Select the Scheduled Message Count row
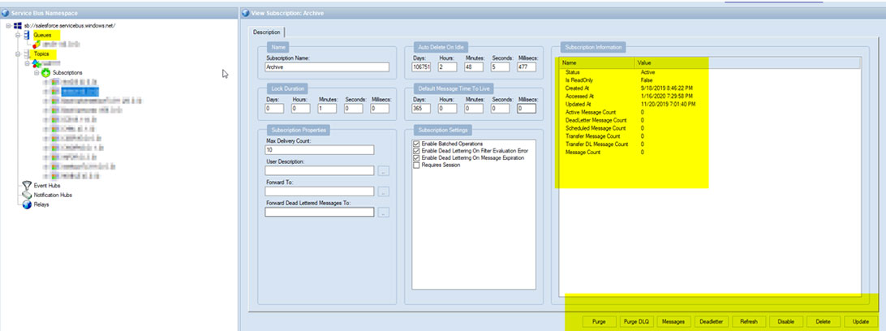This screenshot has width=886, height=331. (710, 128)
